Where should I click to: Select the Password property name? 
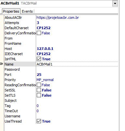coord(12,69)
